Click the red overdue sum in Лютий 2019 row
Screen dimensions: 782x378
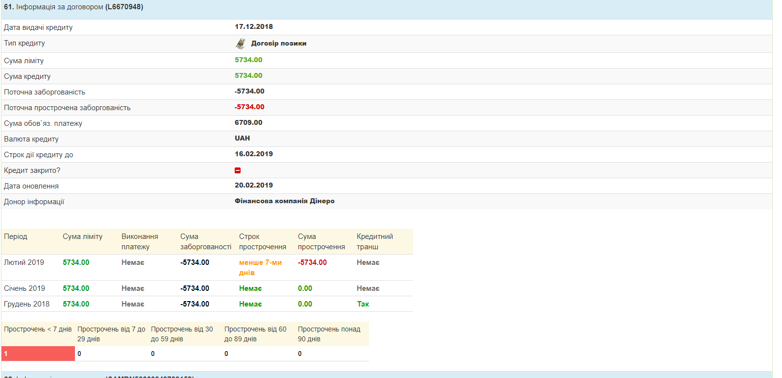(x=312, y=262)
